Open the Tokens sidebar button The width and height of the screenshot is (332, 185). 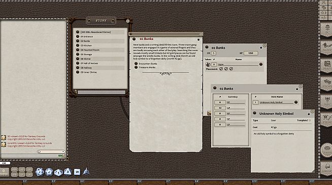click(x=327, y=150)
